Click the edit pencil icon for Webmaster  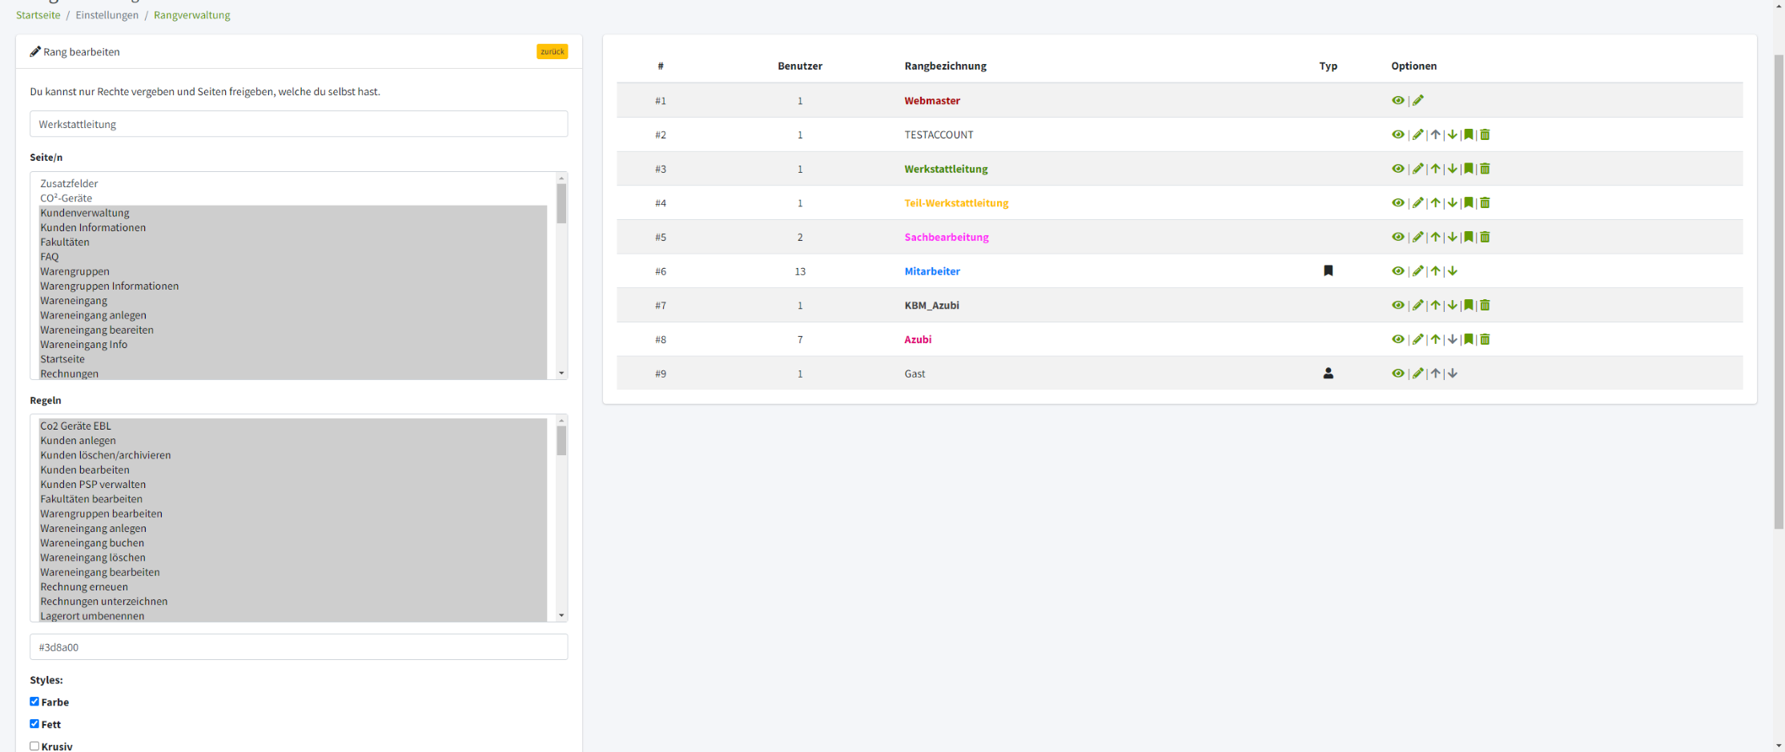pyautogui.click(x=1417, y=101)
